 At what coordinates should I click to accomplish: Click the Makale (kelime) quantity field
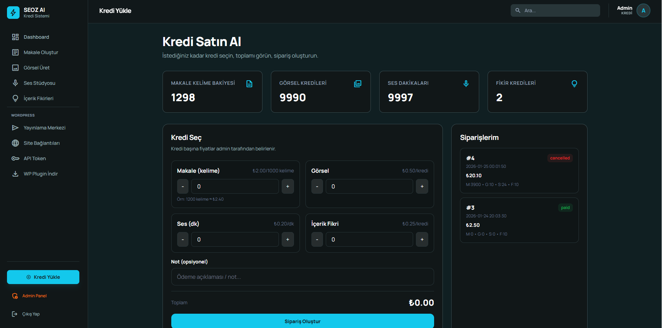coord(235,186)
